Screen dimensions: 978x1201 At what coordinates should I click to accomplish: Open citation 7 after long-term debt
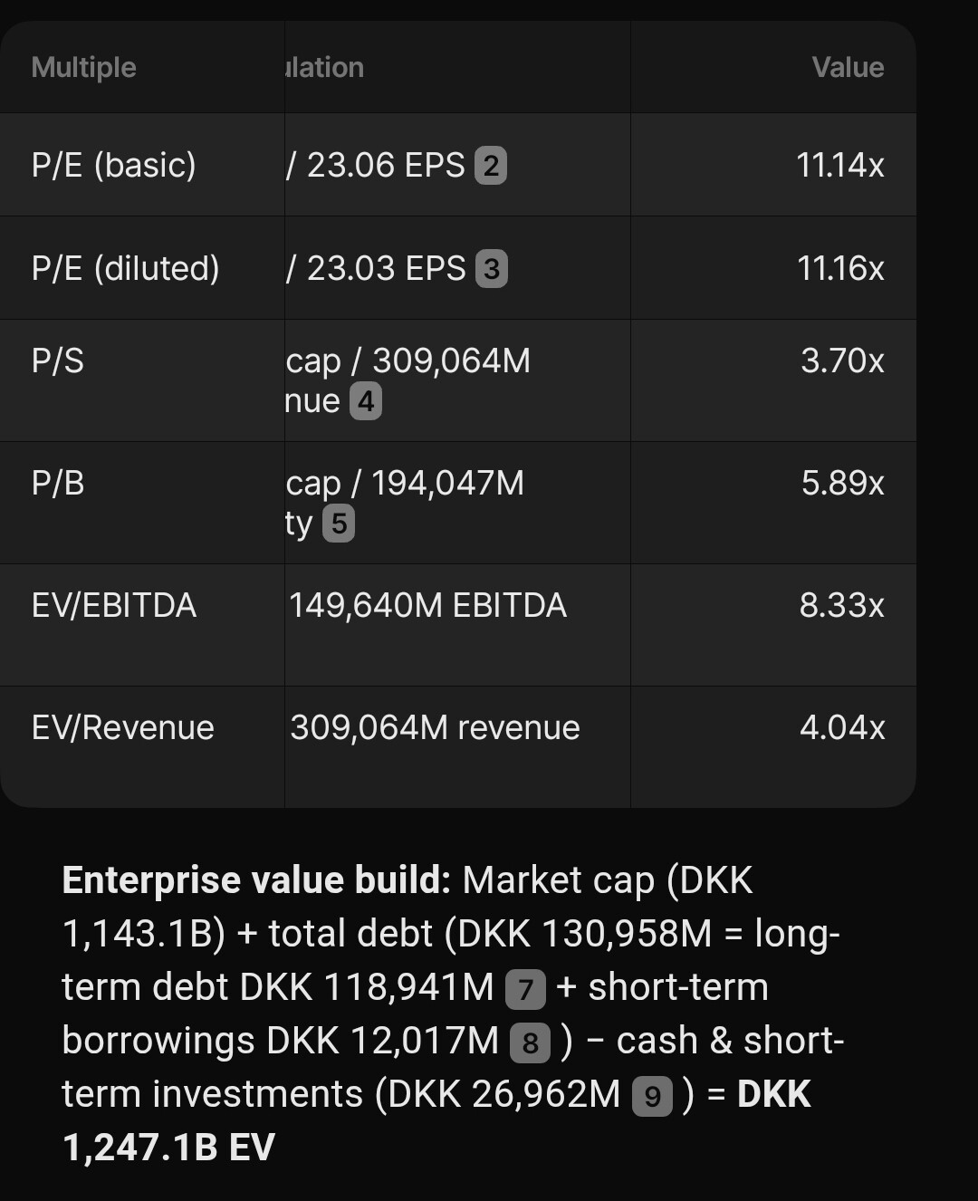[x=525, y=989]
